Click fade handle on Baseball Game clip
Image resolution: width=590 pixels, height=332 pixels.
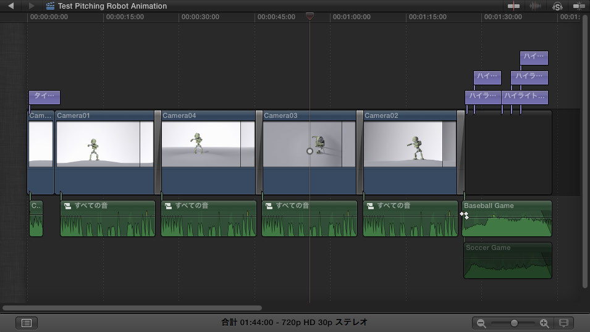(465, 215)
